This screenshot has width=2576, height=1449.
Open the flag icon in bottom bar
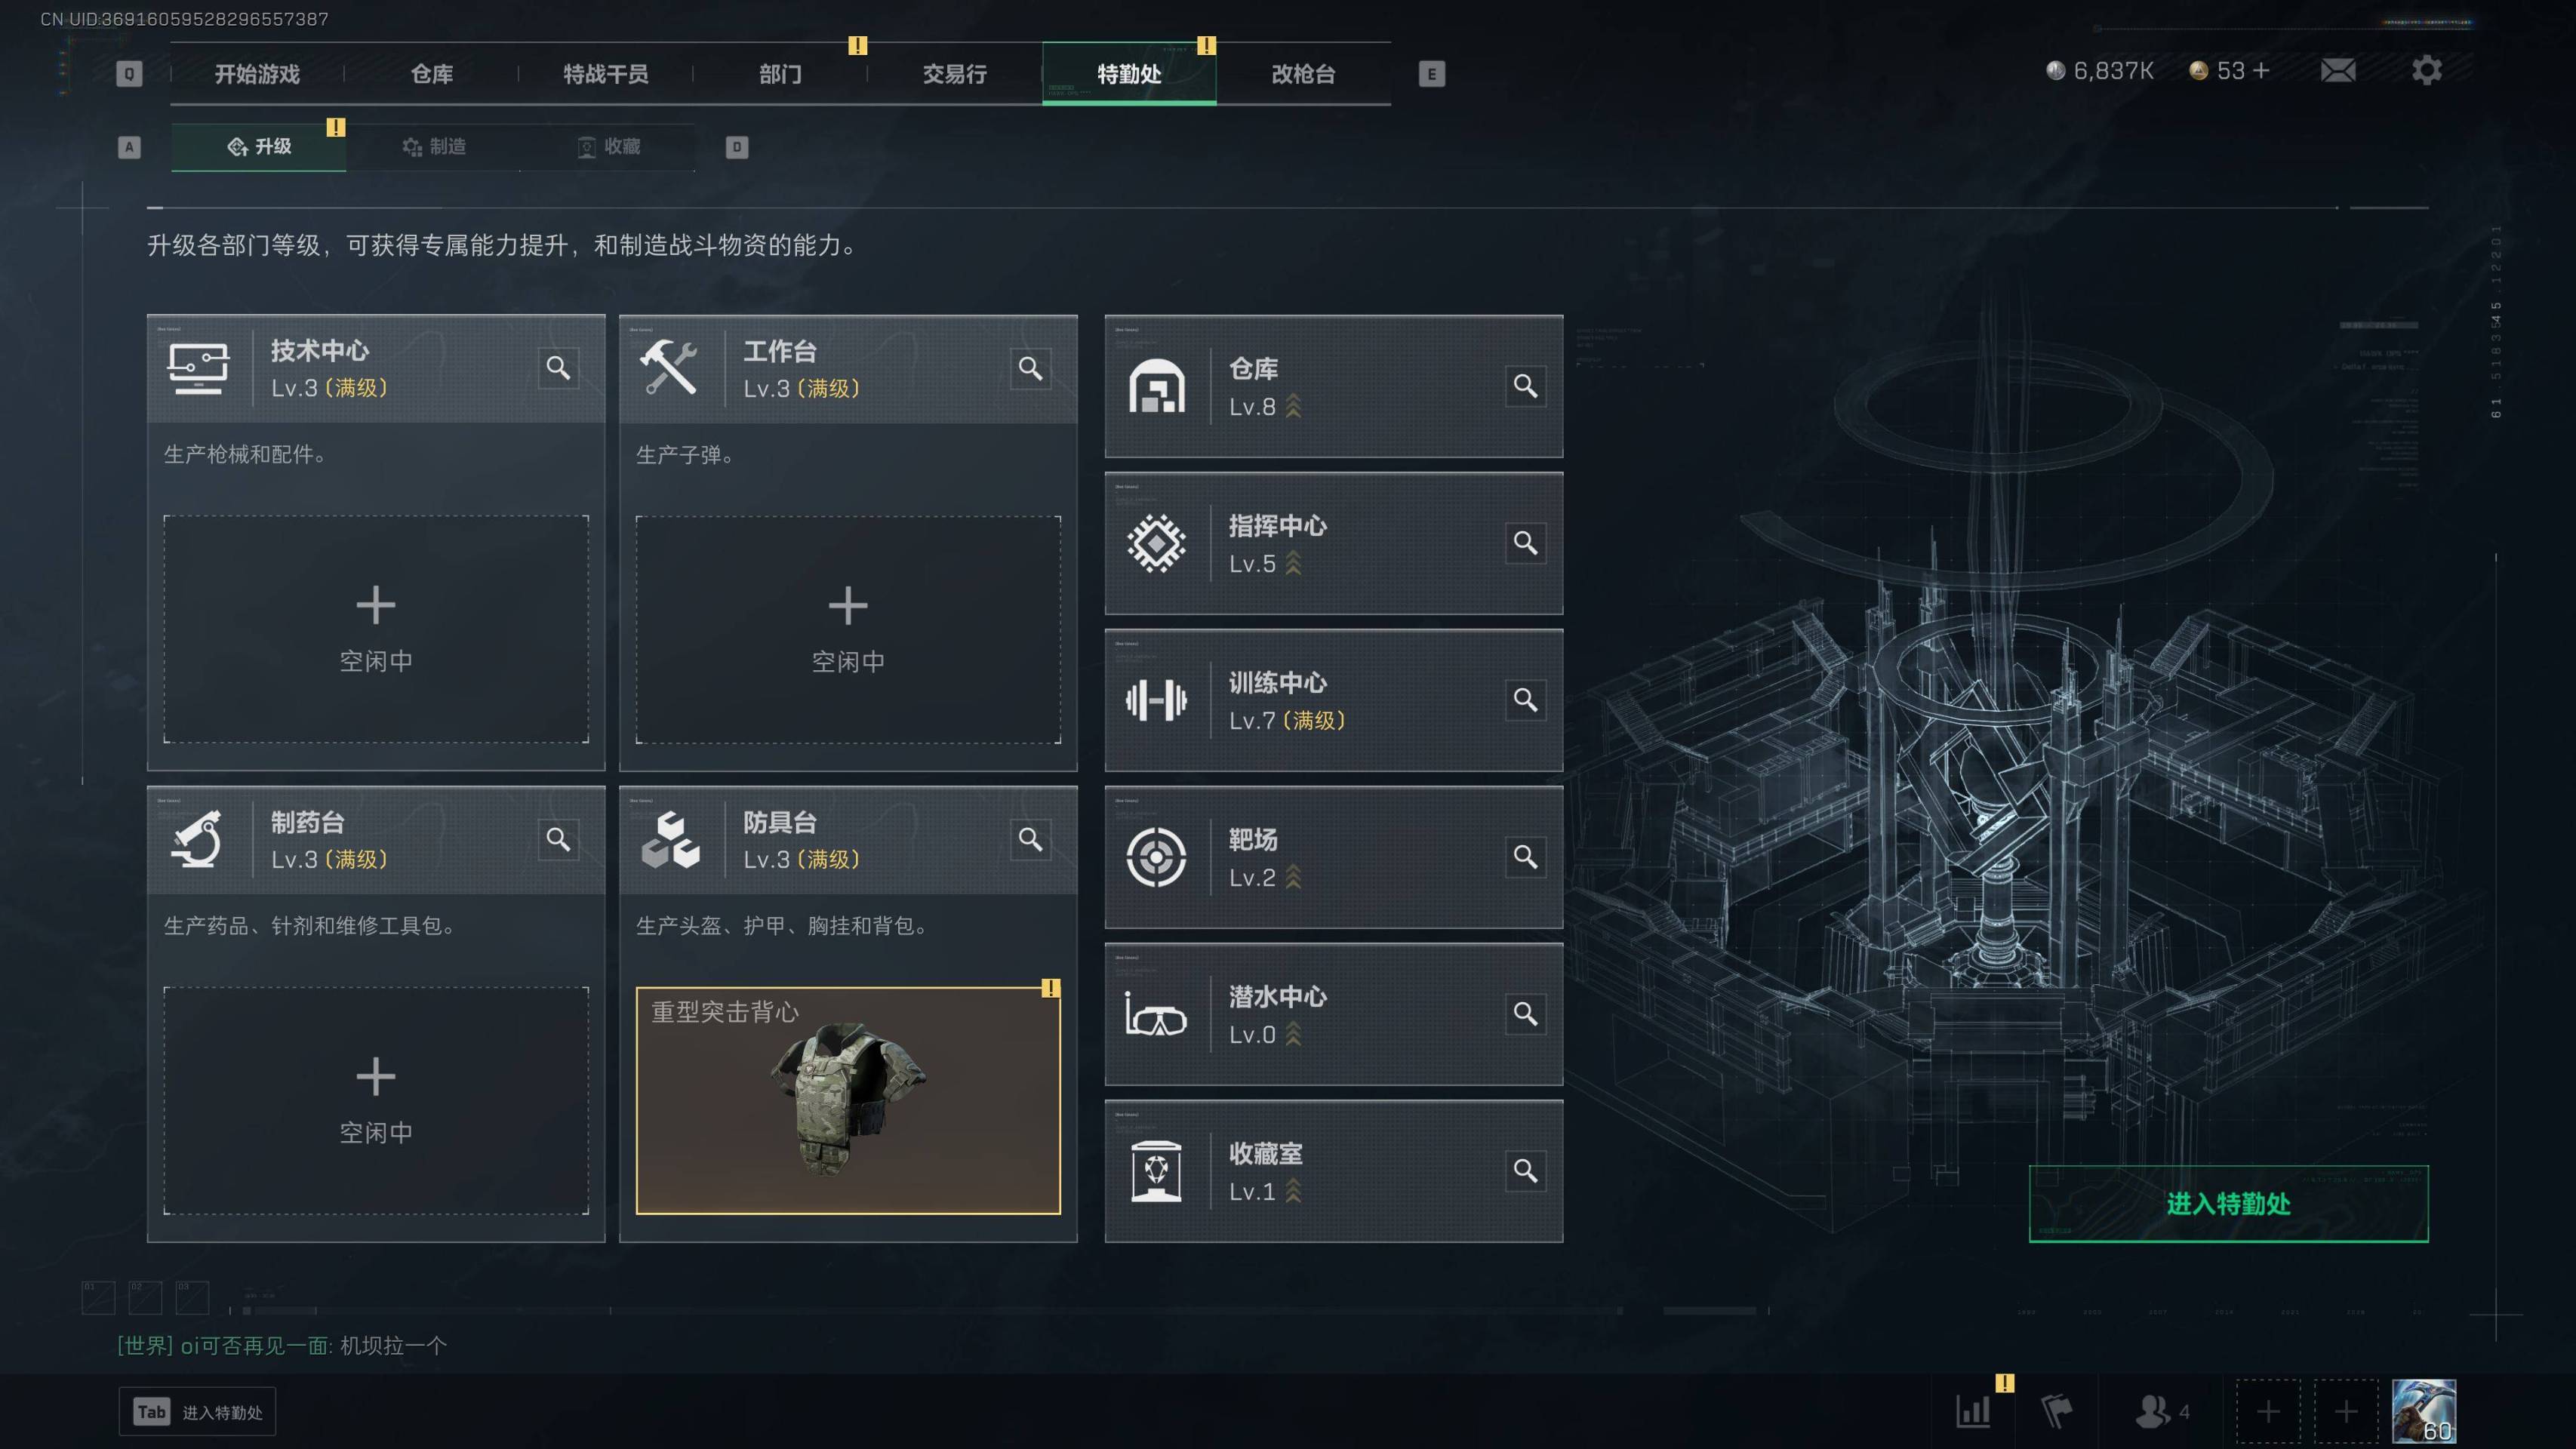point(2056,1411)
